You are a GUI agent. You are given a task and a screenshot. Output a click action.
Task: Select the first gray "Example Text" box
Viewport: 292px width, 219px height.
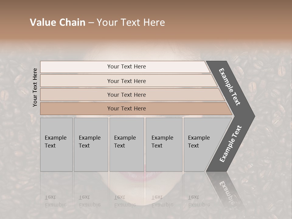click(x=56, y=144)
